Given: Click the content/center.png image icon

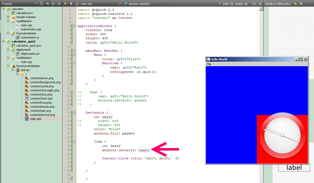Looking at the screenshot, I should tap(27, 86).
